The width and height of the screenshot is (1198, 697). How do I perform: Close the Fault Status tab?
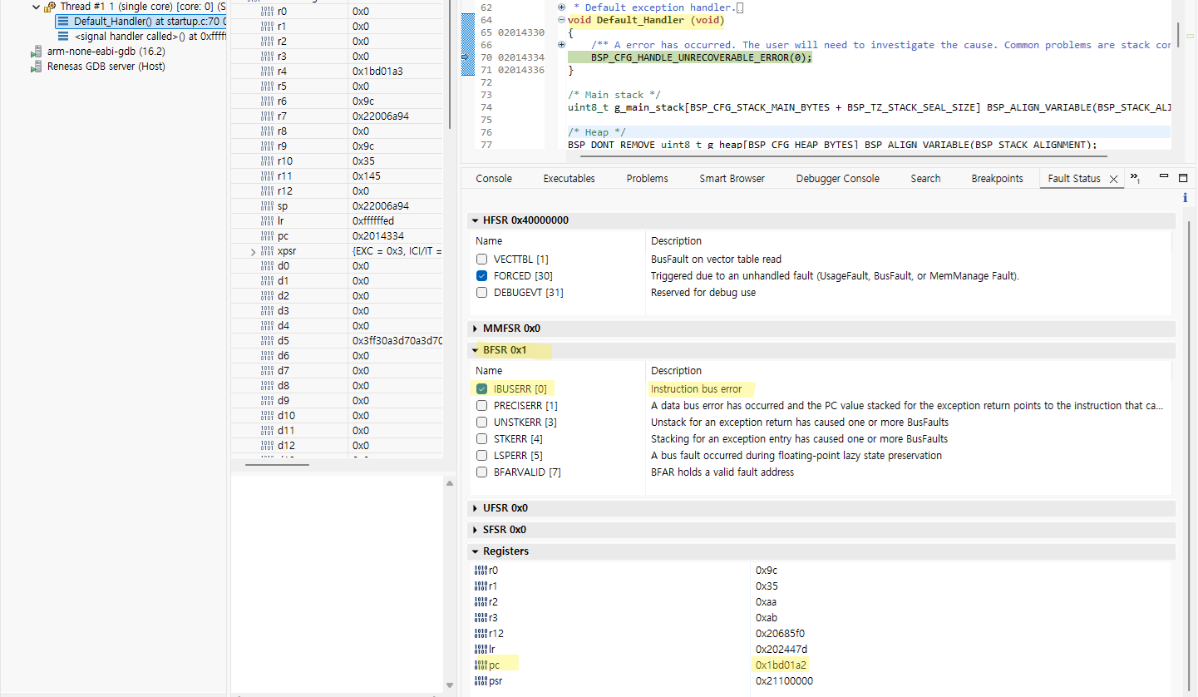click(1114, 179)
